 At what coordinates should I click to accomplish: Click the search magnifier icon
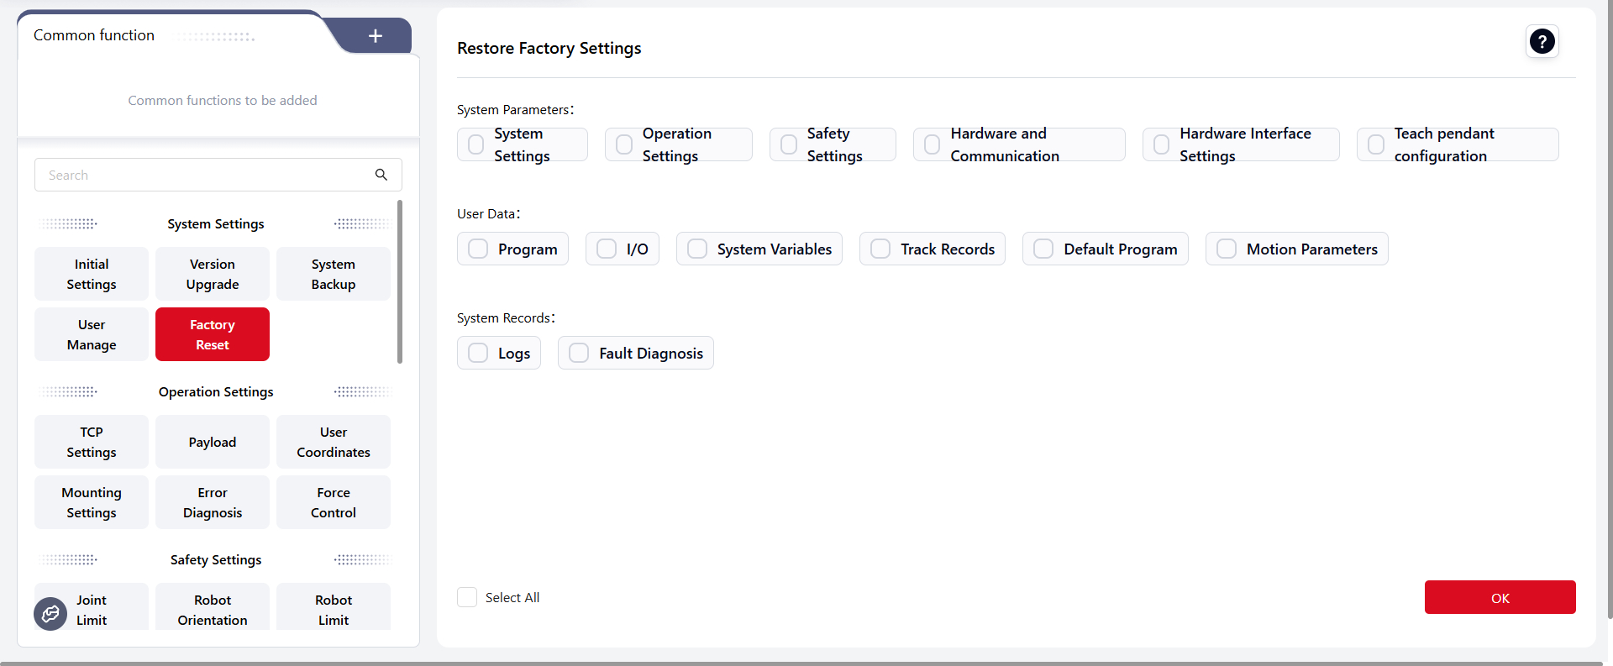point(381,175)
